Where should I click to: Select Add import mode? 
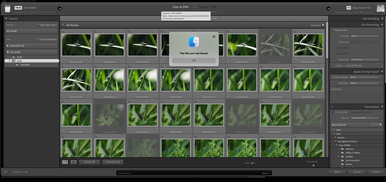pos(213,7)
